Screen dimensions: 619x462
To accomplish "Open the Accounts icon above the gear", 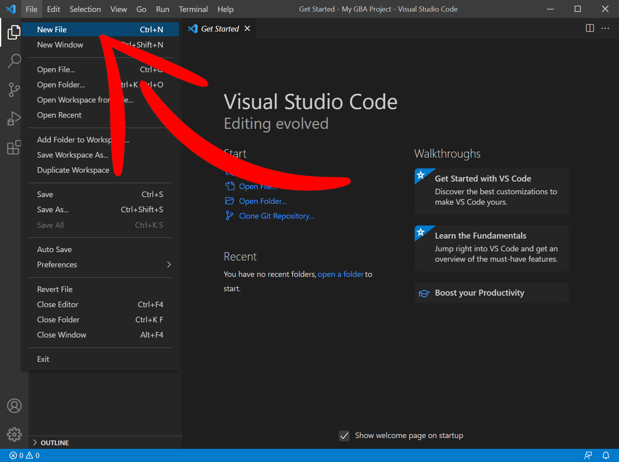I will tap(14, 406).
